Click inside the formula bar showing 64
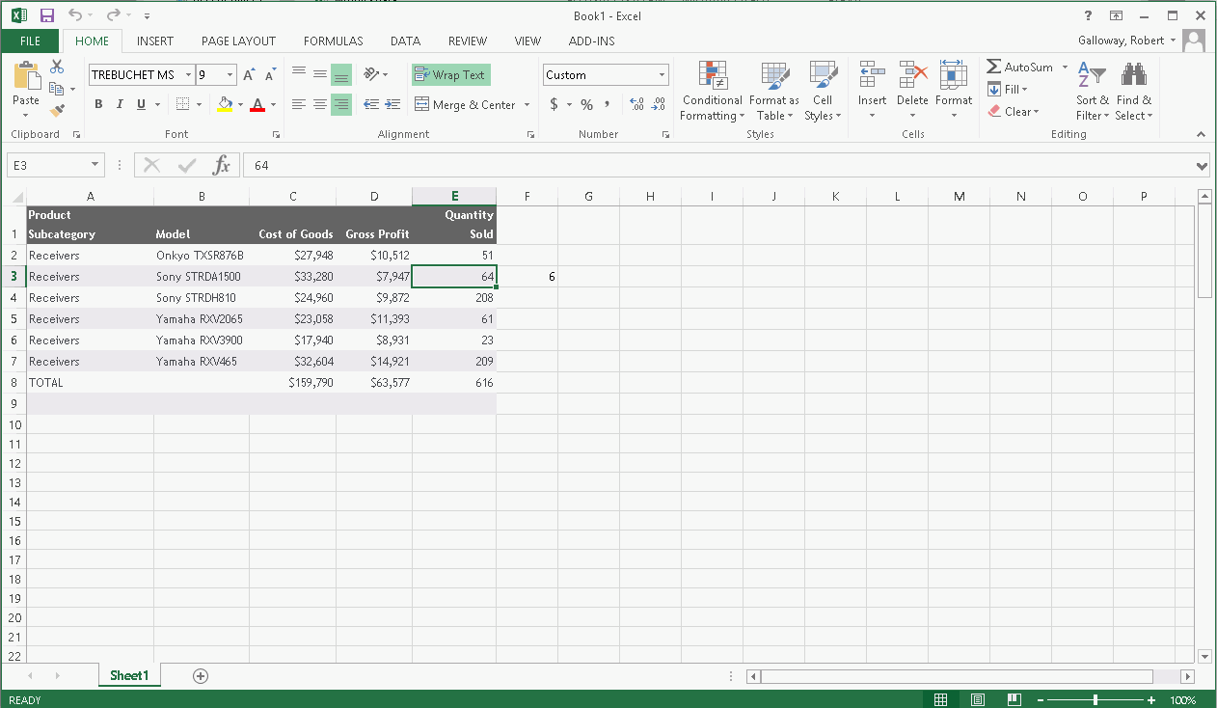Screen dimensions: 1217x708 (x=718, y=165)
